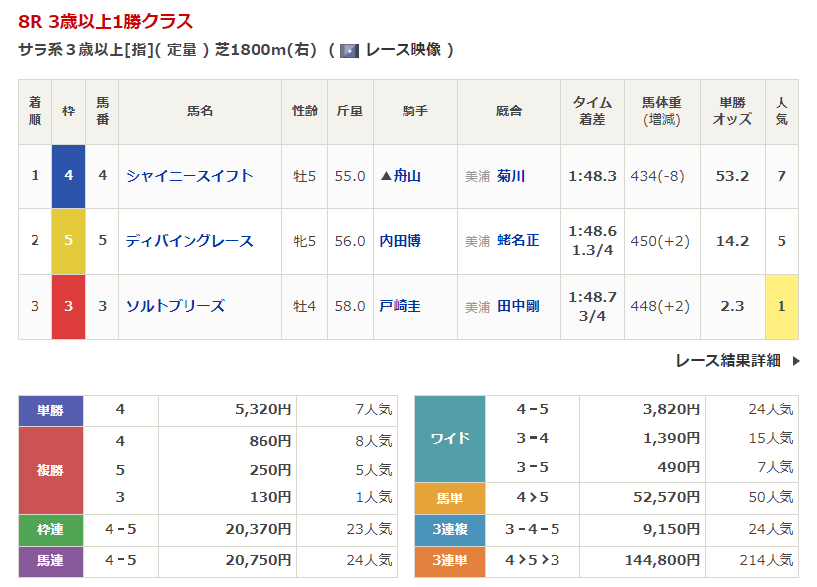
Task: Click column header 単勝オッズ
Action: [732, 110]
